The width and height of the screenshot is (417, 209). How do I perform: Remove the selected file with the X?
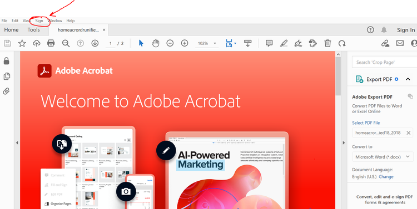click(x=409, y=132)
